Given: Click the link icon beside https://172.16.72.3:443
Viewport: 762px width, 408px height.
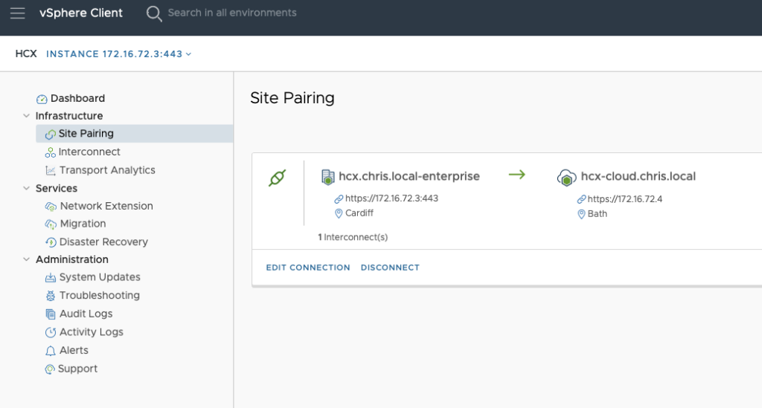Looking at the screenshot, I should pyautogui.click(x=339, y=199).
